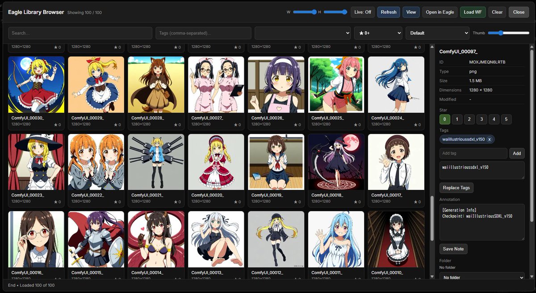Click the View button
This screenshot has height=293, width=536.
click(411, 12)
